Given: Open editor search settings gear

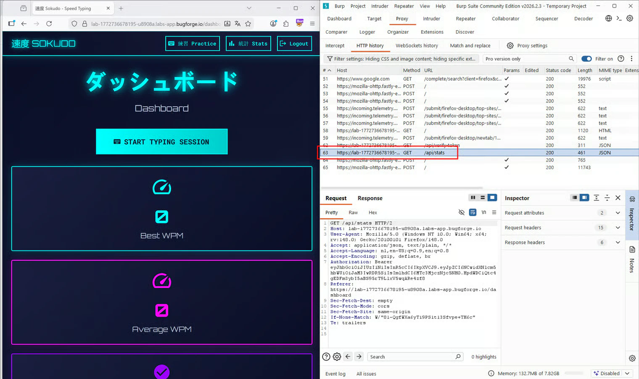Looking at the screenshot, I should [337, 357].
